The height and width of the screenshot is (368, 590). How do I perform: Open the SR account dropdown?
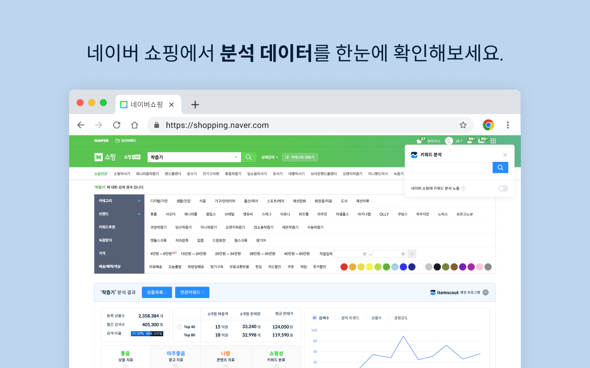coord(459,141)
